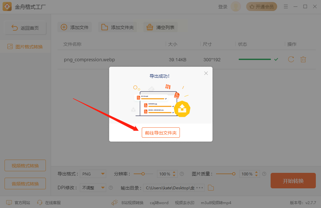Increase image quality percentage with up stepper

tap(256, 172)
